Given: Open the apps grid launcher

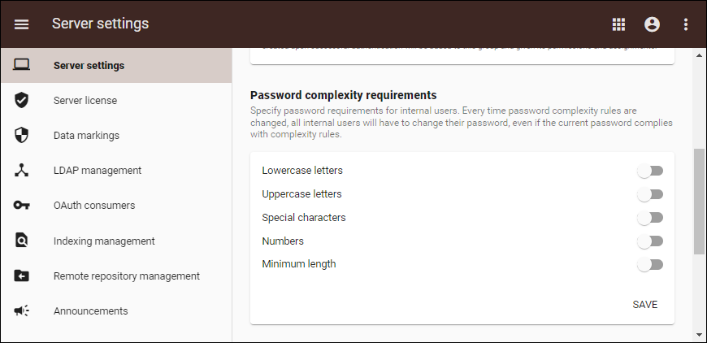Looking at the screenshot, I should pos(618,24).
